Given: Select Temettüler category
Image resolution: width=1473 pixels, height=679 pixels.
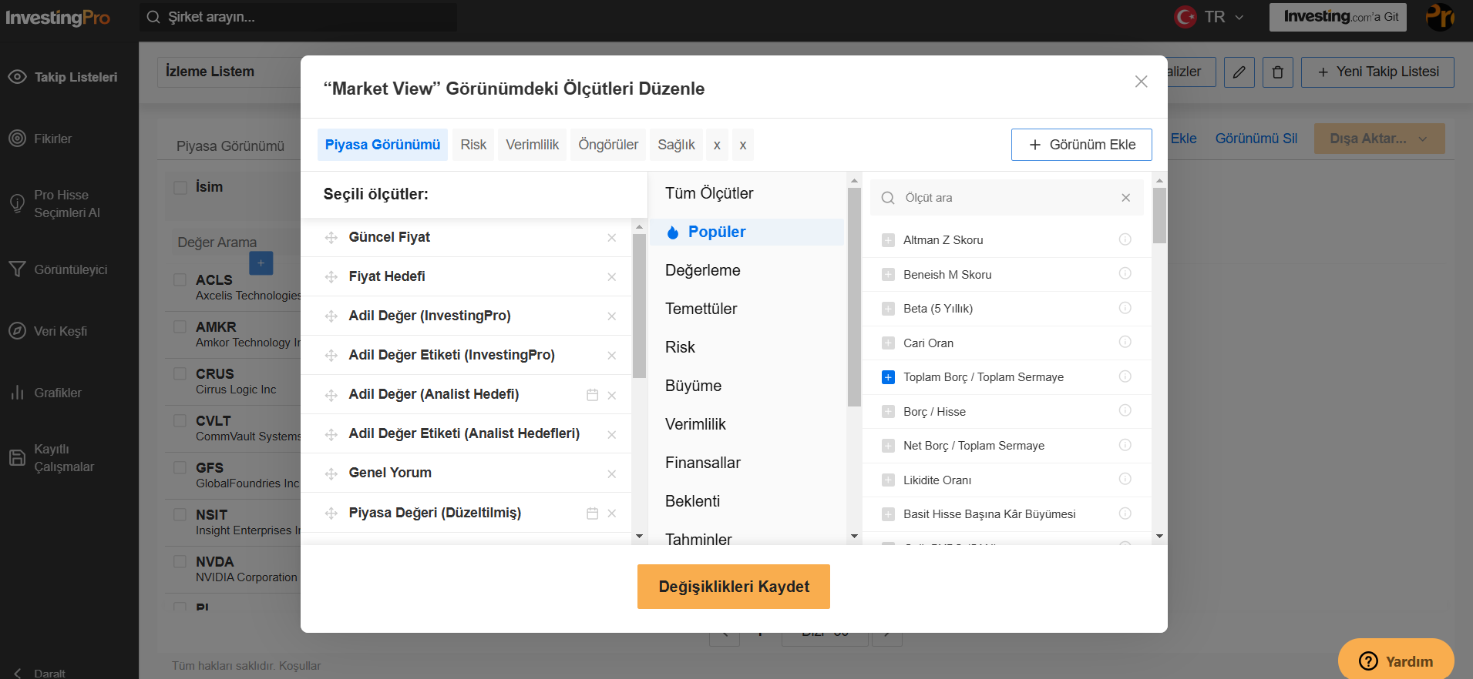Looking at the screenshot, I should 701,309.
